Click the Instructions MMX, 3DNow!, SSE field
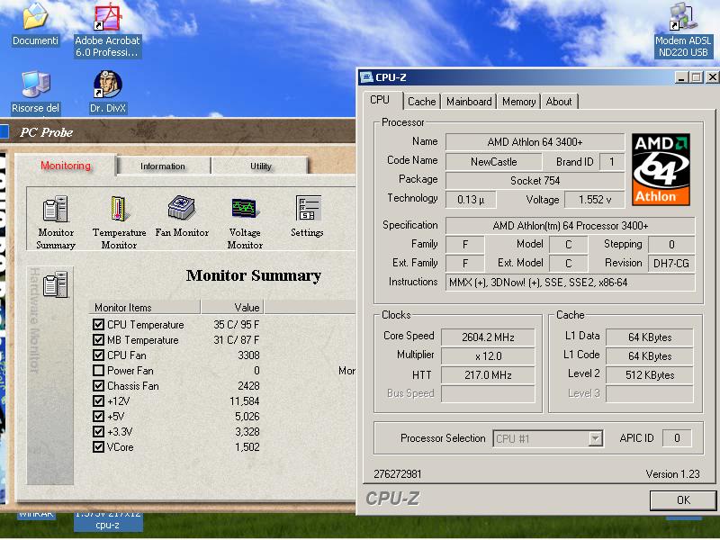Image resolution: width=720 pixels, height=540 pixels. 571,282
